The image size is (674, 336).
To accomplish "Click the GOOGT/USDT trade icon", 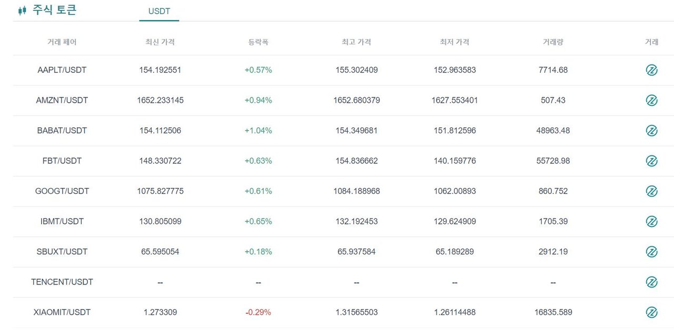I will point(651,191).
